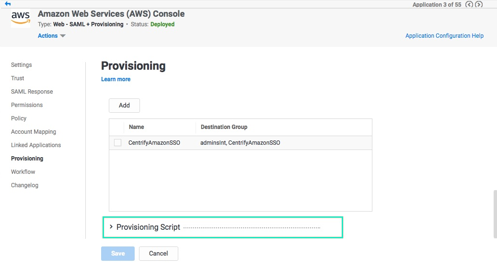
Task: Click the Deployed status text
Action: [162, 24]
